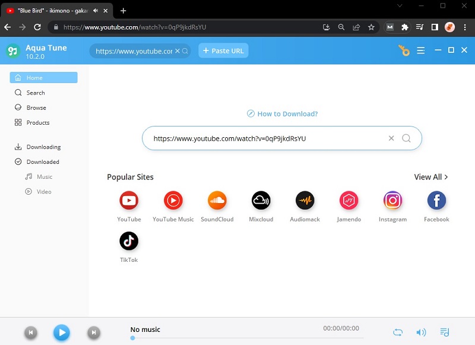Open the SoundCloud site icon
Screen dimensions: 475x345
click(x=217, y=200)
